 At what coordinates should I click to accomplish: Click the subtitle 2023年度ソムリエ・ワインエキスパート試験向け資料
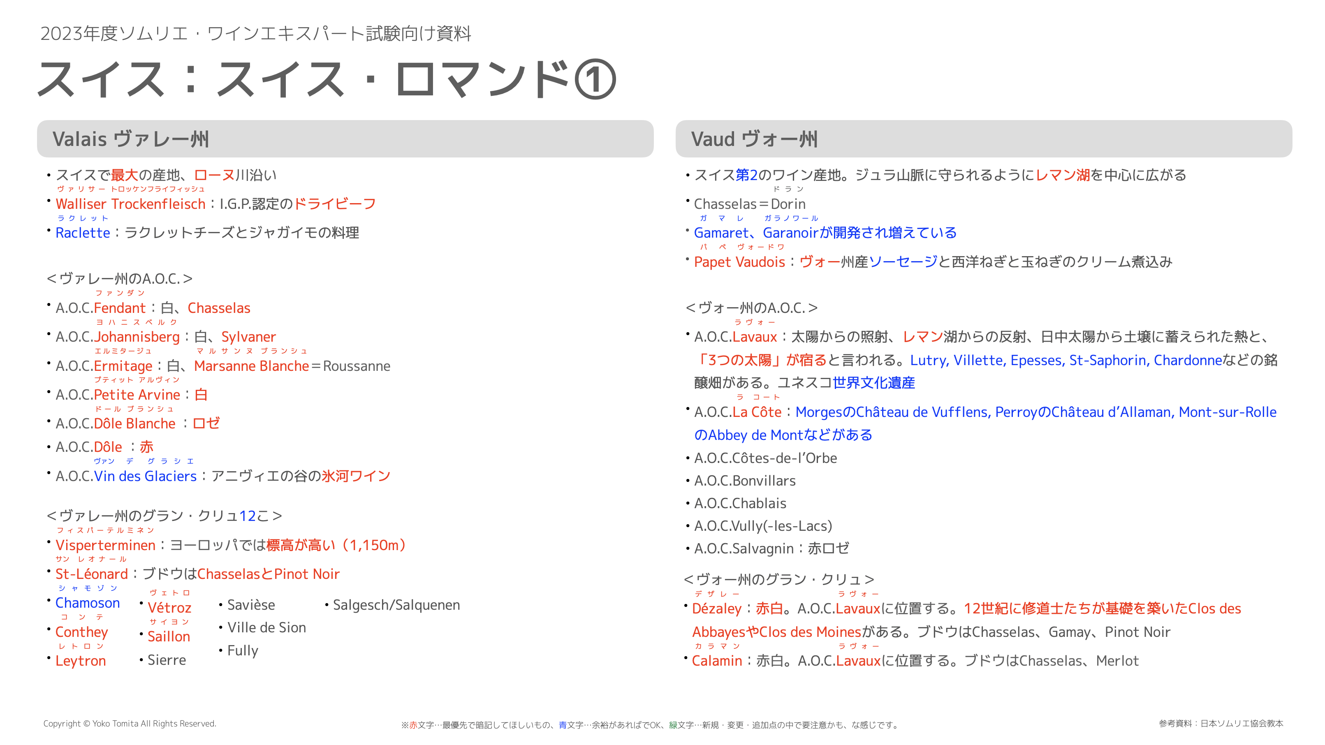pyautogui.click(x=256, y=33)
